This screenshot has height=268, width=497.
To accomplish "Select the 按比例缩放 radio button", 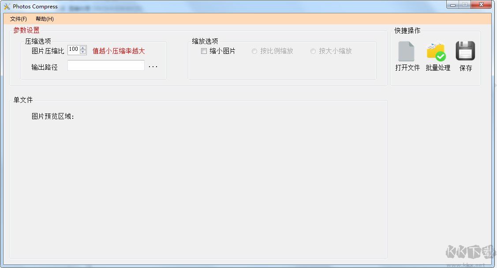I will click(254, 51).
